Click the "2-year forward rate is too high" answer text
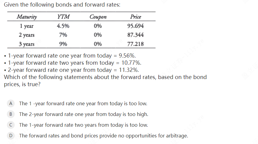Image resolution: width=258 pixels, height=144 pixels. pos(83,114)
